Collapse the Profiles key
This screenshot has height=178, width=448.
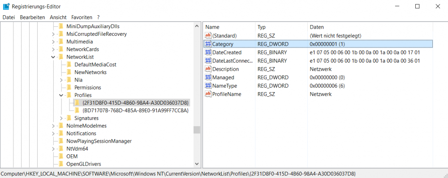tap(61, 95)
